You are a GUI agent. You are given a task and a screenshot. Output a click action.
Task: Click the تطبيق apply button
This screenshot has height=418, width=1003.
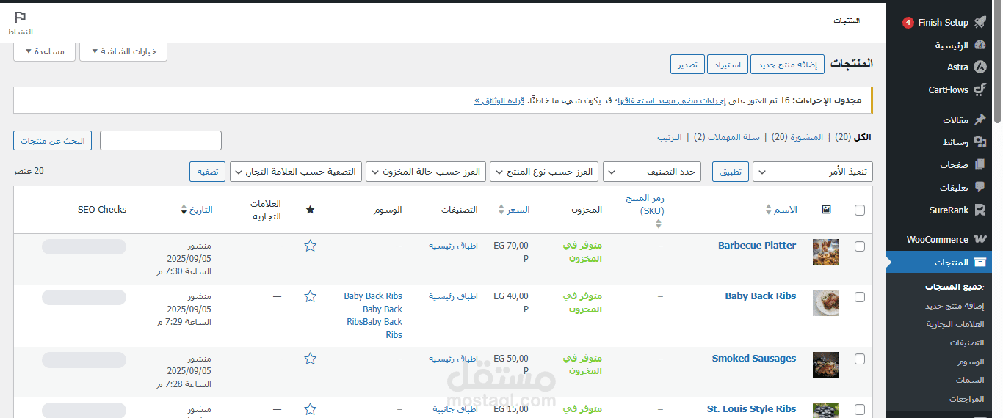731,172
